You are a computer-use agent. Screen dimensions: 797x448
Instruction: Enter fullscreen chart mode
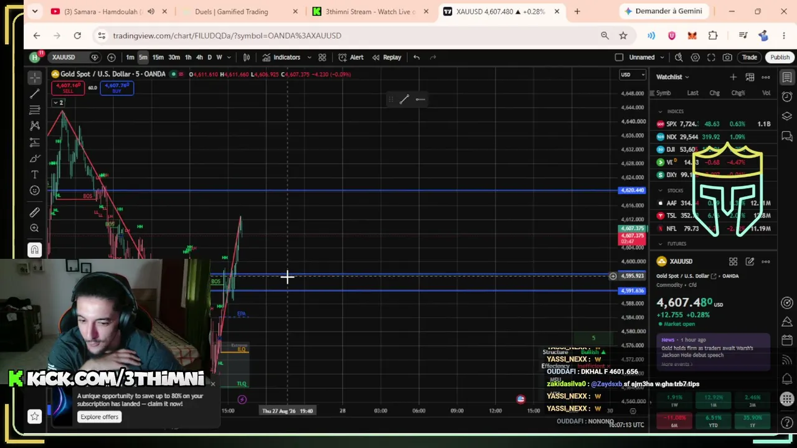(x=711, y=57)
